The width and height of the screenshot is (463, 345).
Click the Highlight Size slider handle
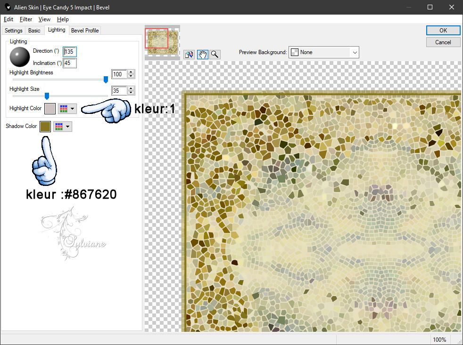pyautogui.click(x=47, y=96)
